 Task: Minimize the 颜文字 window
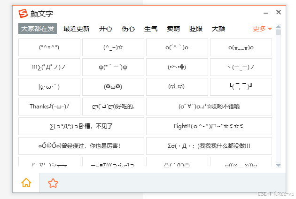coord(266,13)
